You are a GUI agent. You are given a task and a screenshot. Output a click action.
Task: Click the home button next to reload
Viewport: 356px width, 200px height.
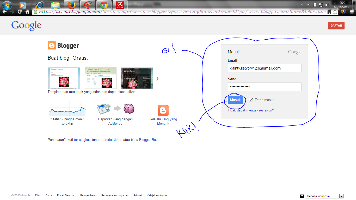tap(27, 12)
